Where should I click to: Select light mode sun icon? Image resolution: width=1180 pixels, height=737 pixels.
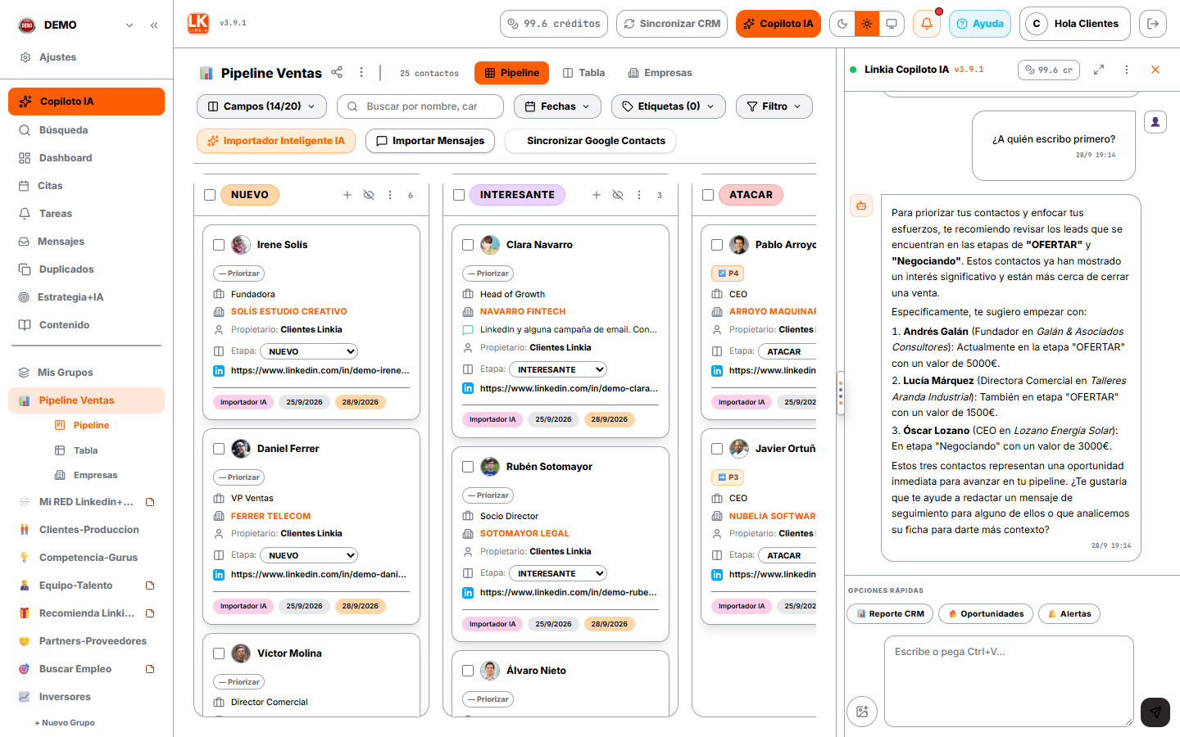pyautogui.click(x=867, y=24)
